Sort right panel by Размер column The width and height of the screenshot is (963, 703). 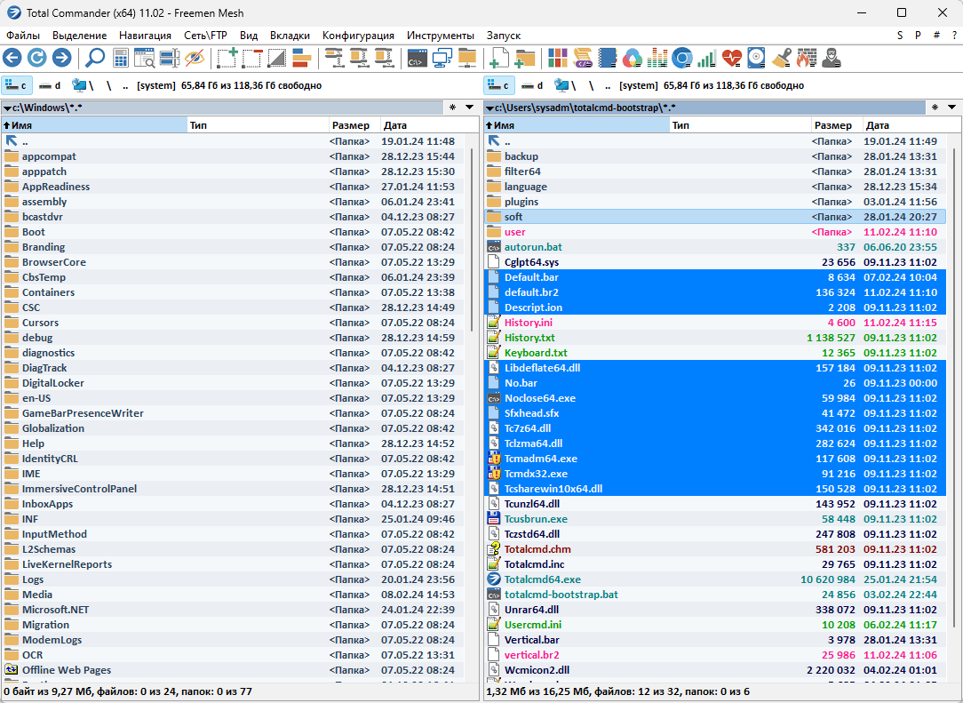[x=832, y=125]
